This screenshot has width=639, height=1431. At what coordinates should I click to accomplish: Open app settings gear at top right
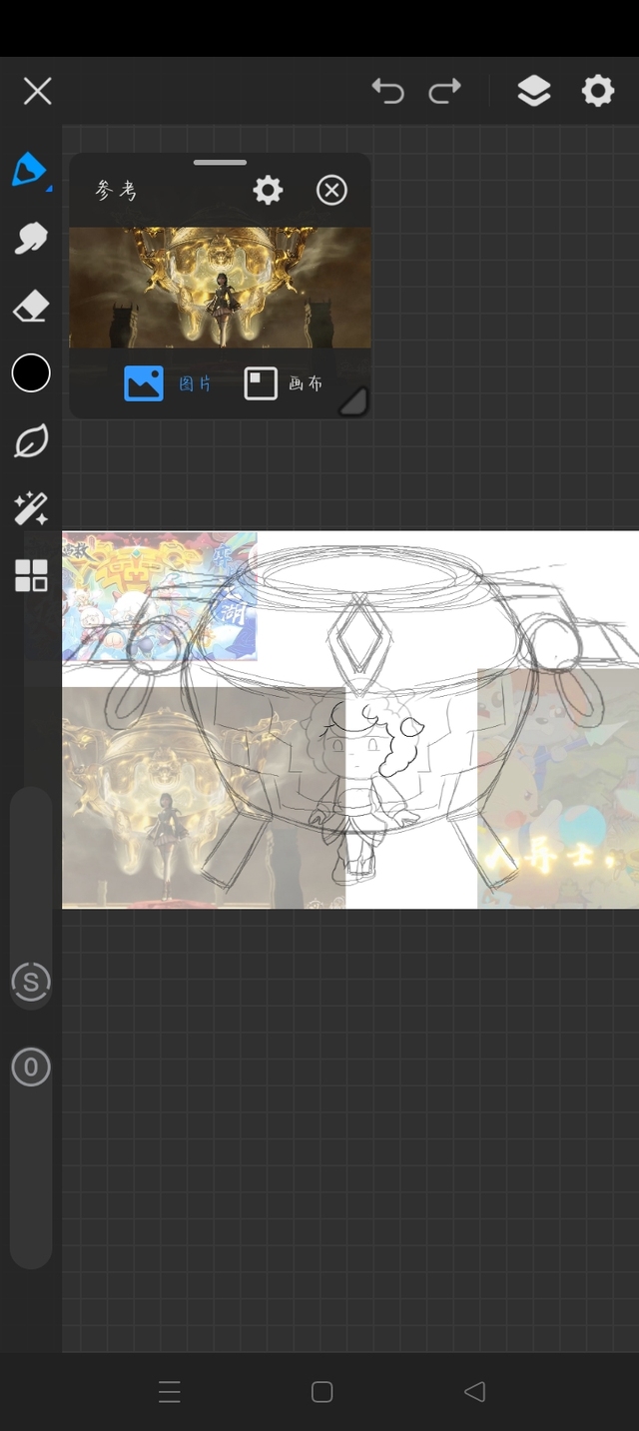(x=598, y=92)
